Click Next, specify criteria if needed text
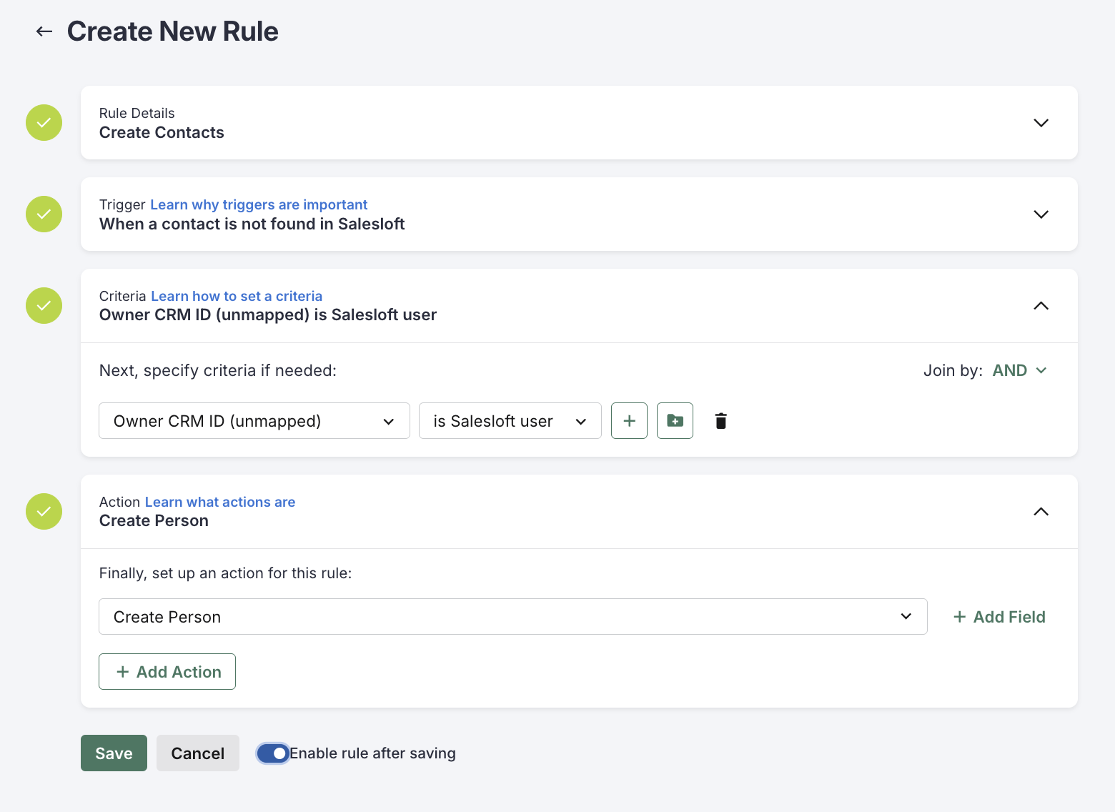Viewport: 1115px width, 812px height. (x=218, y=370)
